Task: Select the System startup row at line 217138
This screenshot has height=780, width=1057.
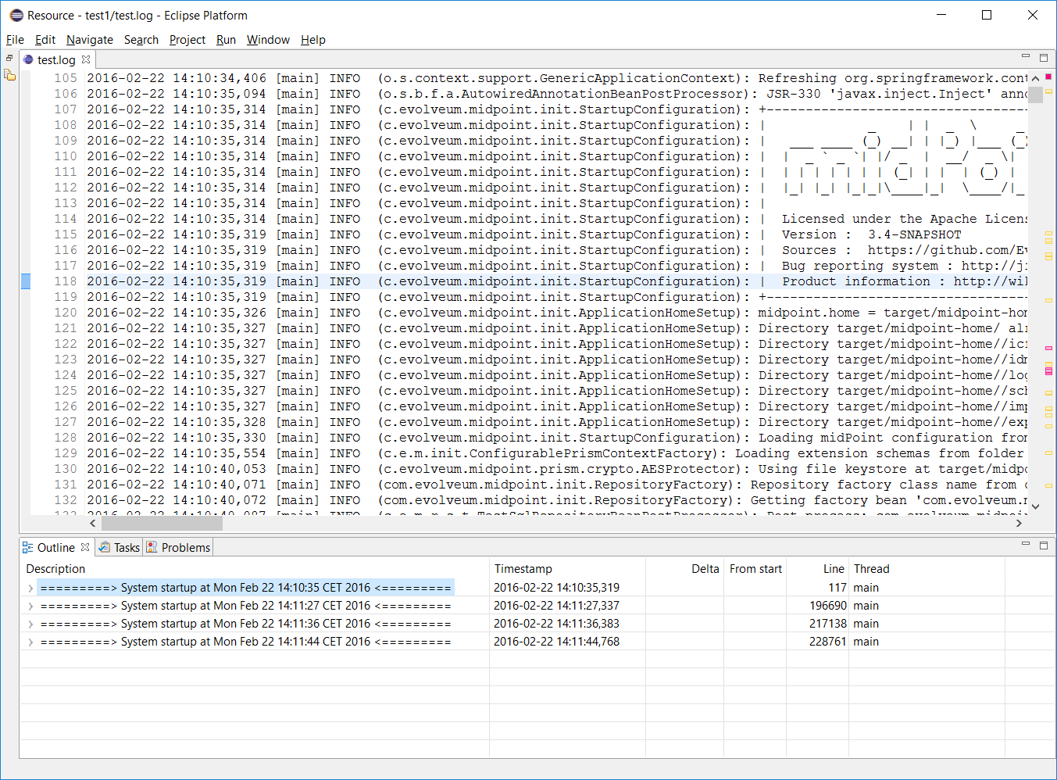Action: pyautogui.click(x=245, y=624)
